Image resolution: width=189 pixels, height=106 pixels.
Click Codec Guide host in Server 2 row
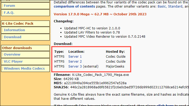(116, 62)
